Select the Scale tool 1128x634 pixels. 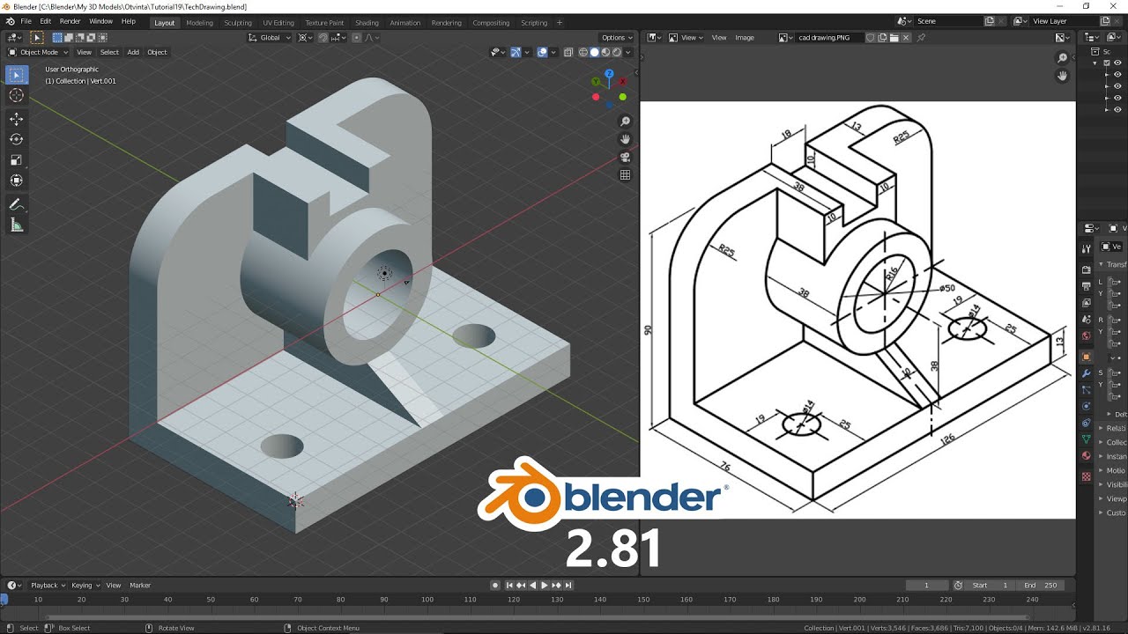point(16,159)
